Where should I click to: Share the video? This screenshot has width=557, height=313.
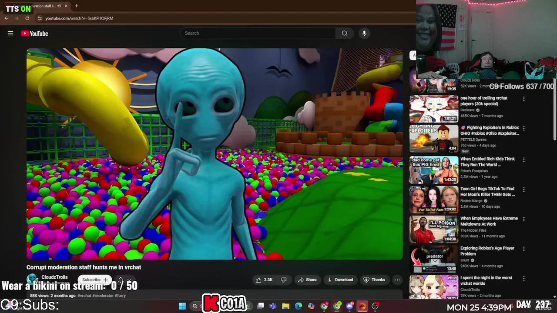pos(307,280)
